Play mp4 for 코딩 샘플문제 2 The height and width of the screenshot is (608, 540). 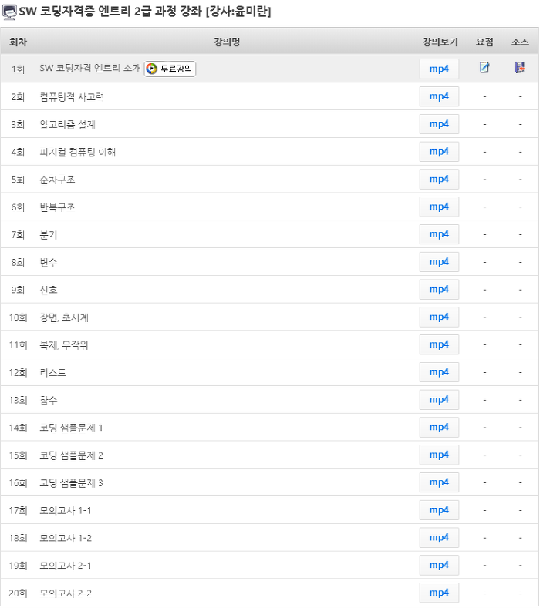click(x=439, y=455)
